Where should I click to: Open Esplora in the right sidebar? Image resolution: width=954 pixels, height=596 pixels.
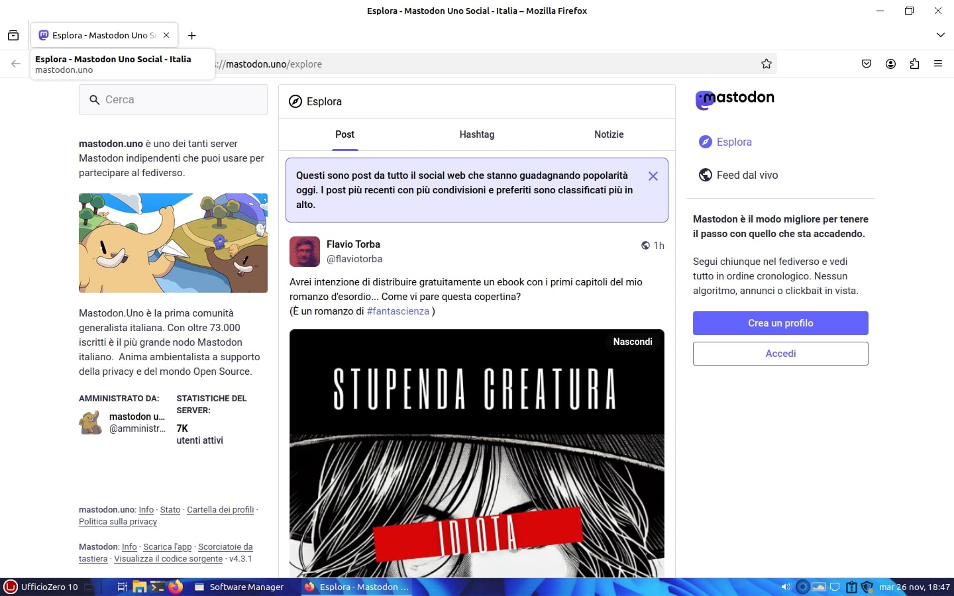click(x=725, y=142)
